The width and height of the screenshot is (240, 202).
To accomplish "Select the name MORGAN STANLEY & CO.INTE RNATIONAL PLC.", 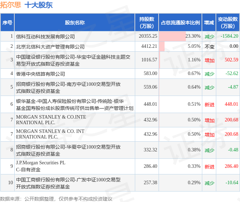I will [x=51, y=120].
